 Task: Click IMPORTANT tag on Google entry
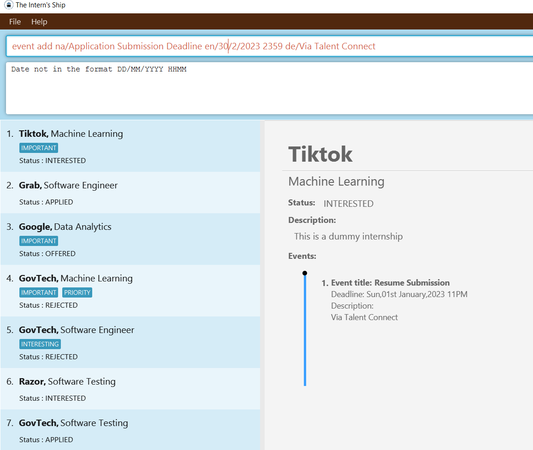(x=39, y=241)
